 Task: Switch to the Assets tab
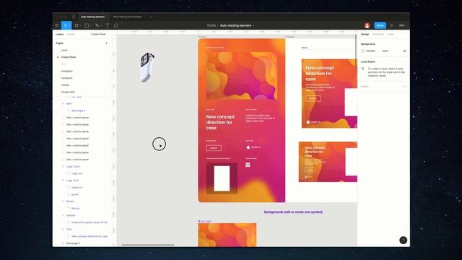click(x=71, y=34)
